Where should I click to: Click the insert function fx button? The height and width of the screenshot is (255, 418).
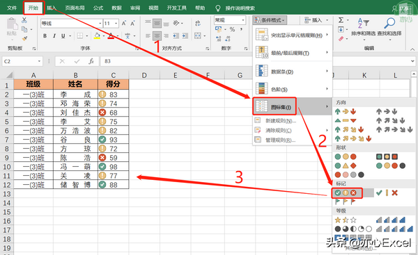click(91, 61)
